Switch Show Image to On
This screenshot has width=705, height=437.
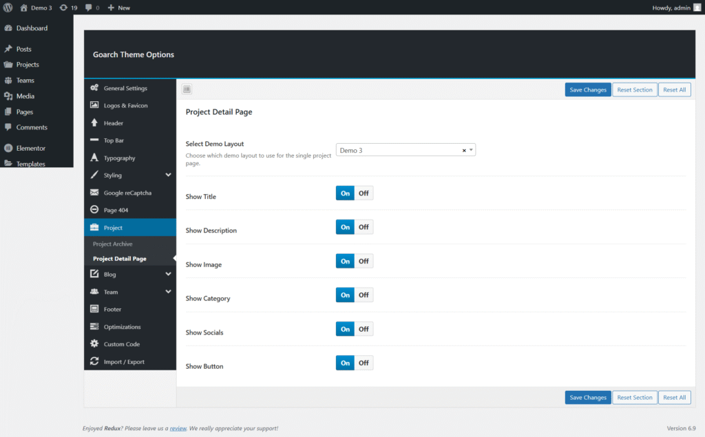tap(345, 262)
